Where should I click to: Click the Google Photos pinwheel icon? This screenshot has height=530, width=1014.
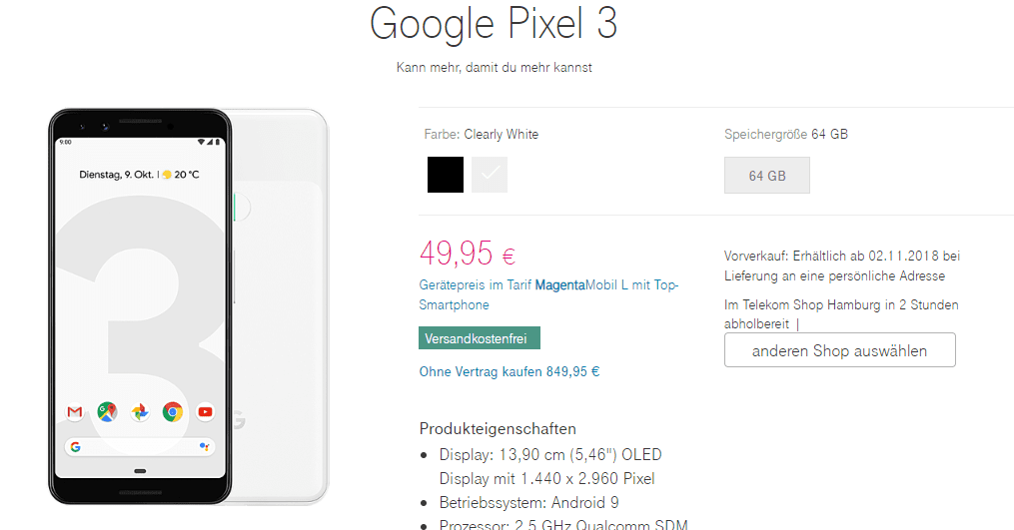tap(140, 411)
